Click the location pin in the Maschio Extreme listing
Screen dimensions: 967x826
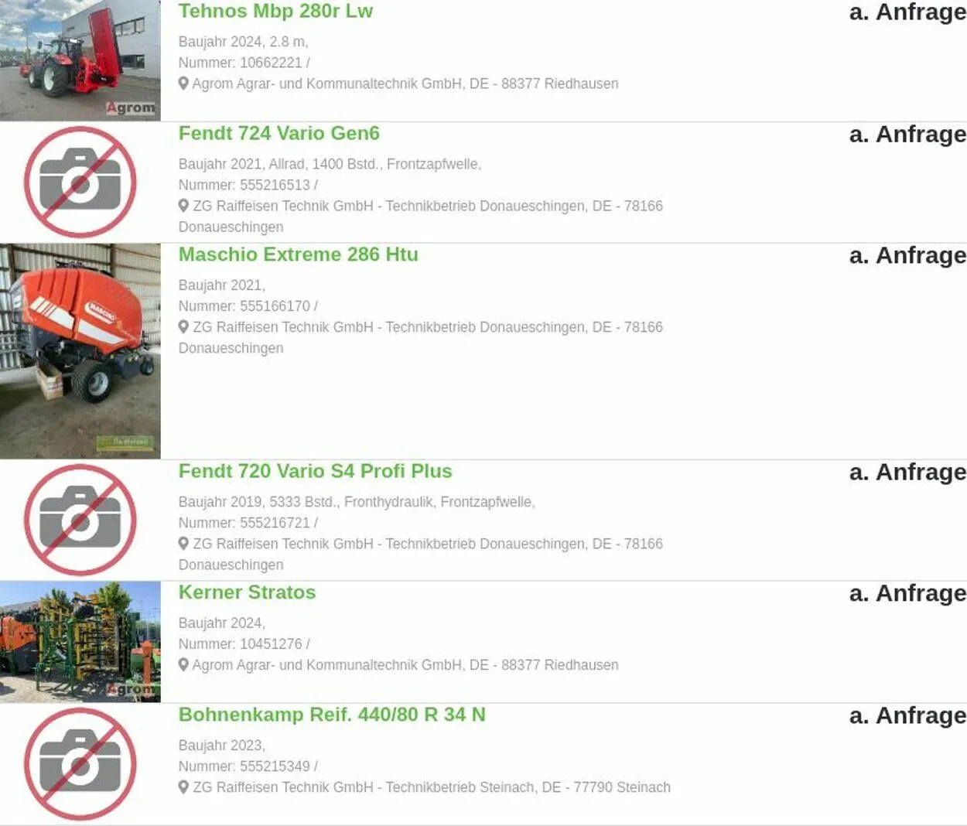tap(183, 327)
